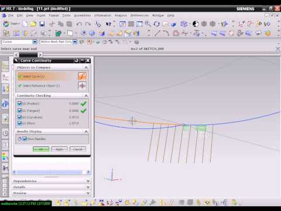Viewport: 281px width, 211px height.
Task: Toggle the G0 (Position) checkbox
Action: tap(19, 103)
